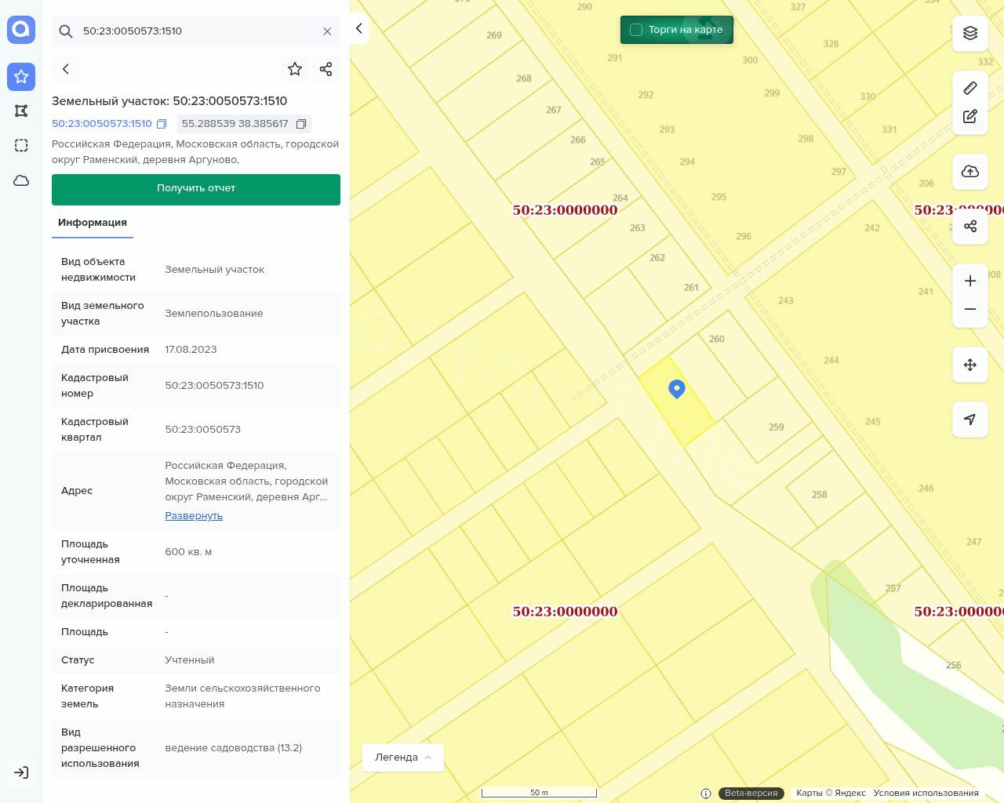The image size is (1004, 803).
Task: Clear the search query with X
Action: (x=327, y=31)
